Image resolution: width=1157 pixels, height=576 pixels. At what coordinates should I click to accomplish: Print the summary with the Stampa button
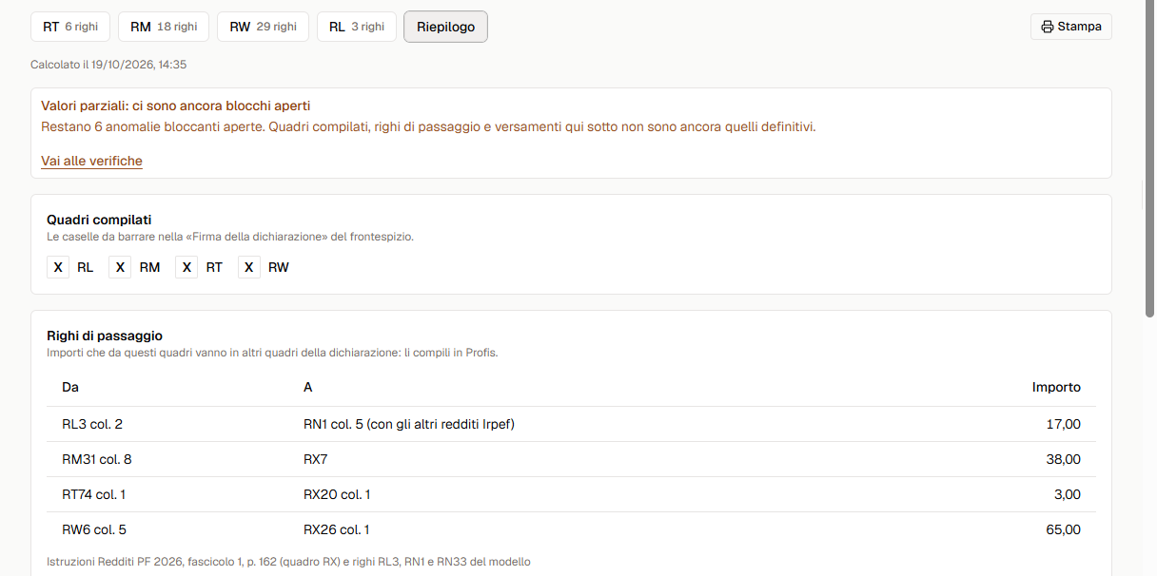tap(1071, 27)
